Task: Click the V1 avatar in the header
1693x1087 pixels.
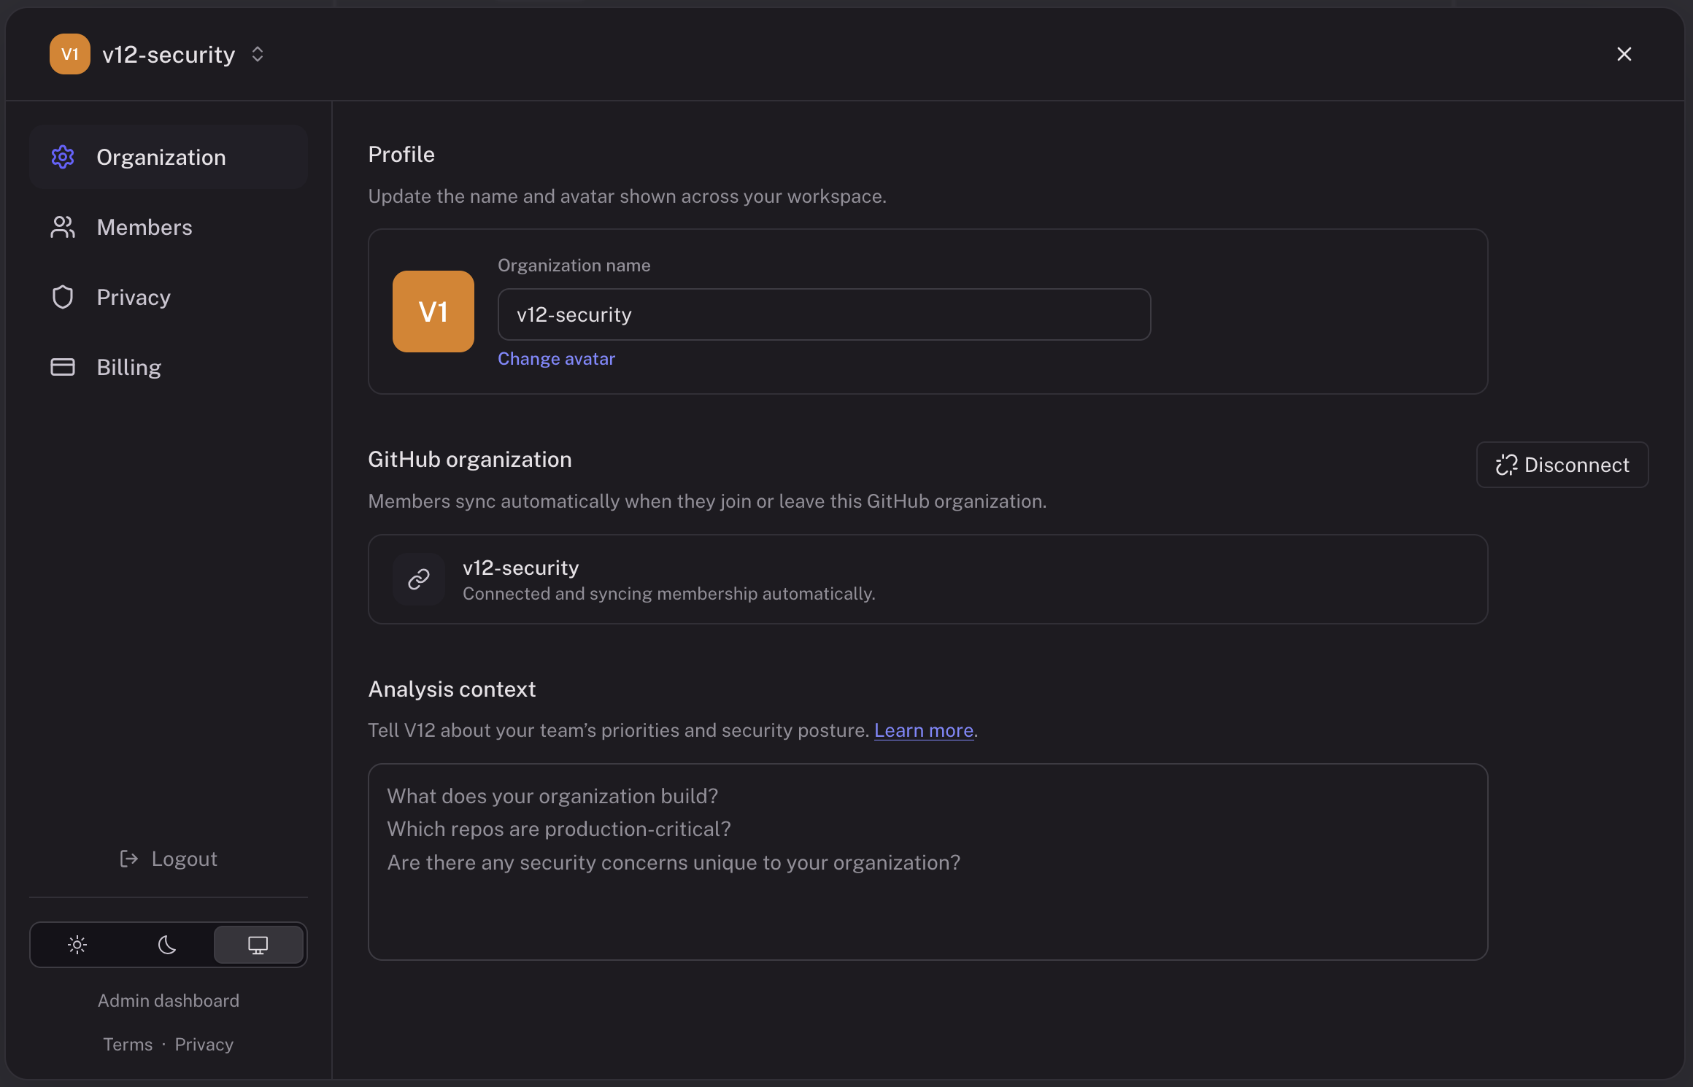Action: click(x=70, y=54)
